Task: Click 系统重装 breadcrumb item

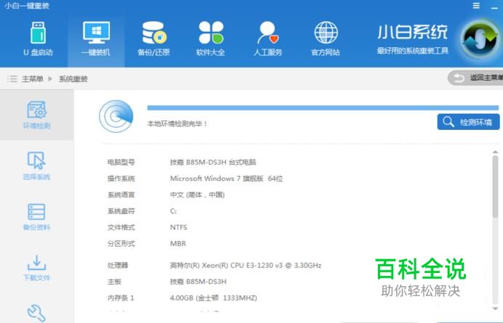Action: pyautogui.click(x=73, y=79)
